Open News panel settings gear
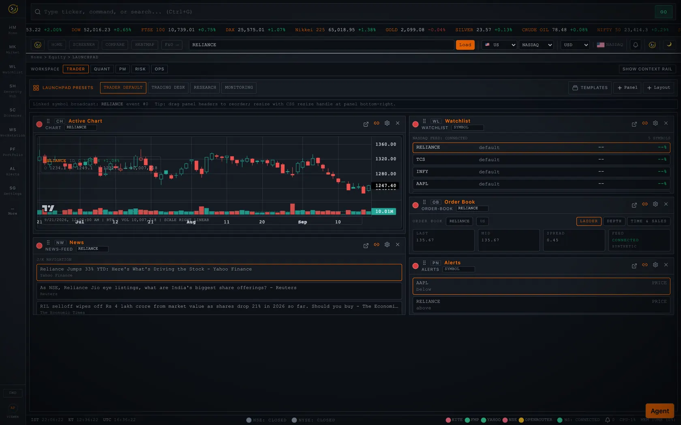The width and height of the screenshot is (681, 425). pyautogui.click(x=387, y=244)
